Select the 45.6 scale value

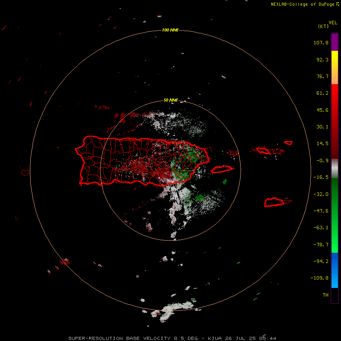tap(322, 110)
